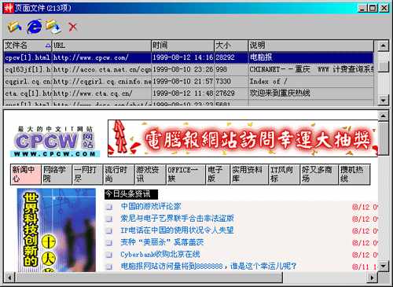
Task: Click the horizontal scrollbar thumb
Action: pyautogui.click(x=149, y=278)
